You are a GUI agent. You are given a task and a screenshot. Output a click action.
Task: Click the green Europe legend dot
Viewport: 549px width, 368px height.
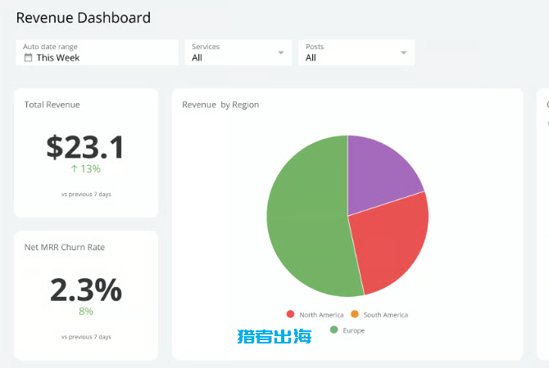pyautogui.click(x=334, y=330)
